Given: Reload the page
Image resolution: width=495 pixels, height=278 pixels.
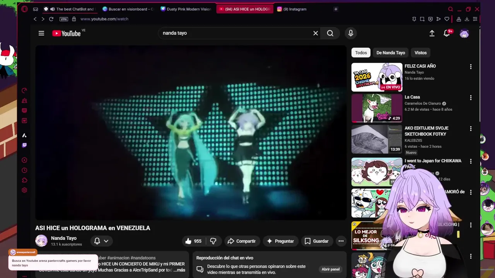Looking at the screenshot, I should click(x=51, y=19).
